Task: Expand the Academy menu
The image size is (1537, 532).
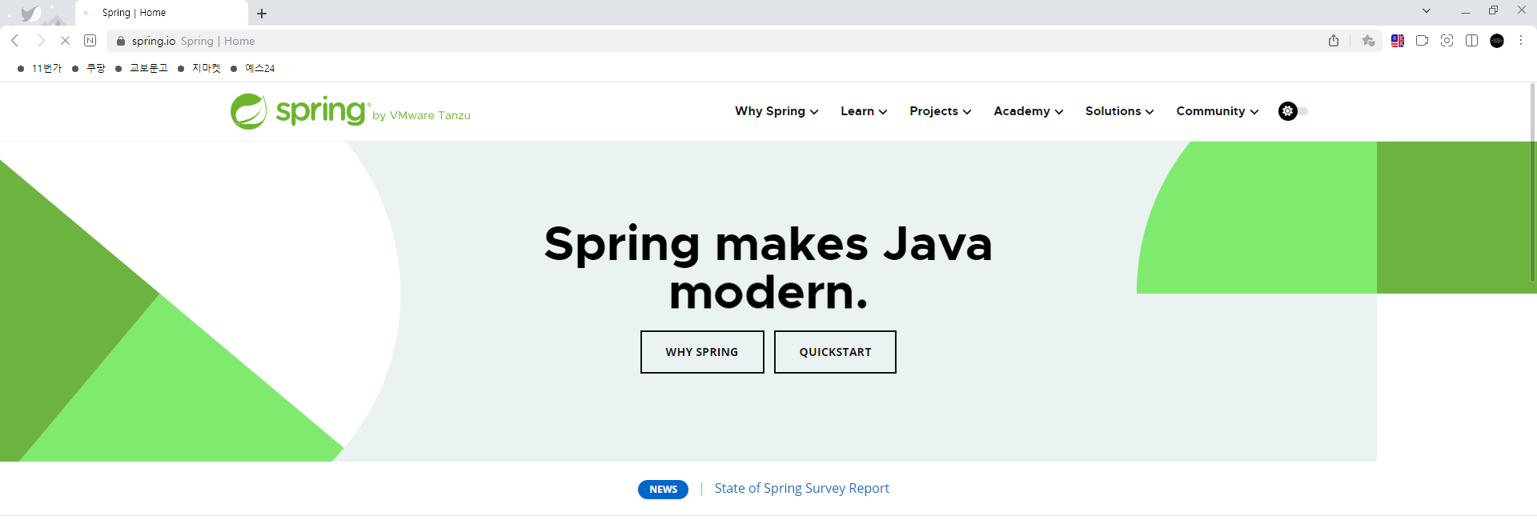Action: point(1029,111)
